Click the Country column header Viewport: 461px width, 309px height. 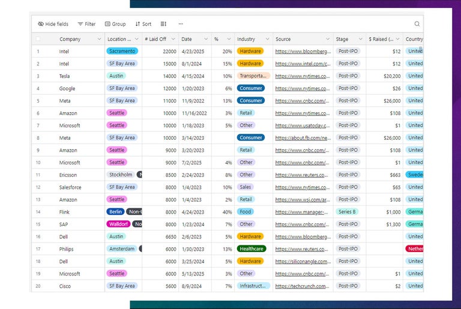[414, 39]
